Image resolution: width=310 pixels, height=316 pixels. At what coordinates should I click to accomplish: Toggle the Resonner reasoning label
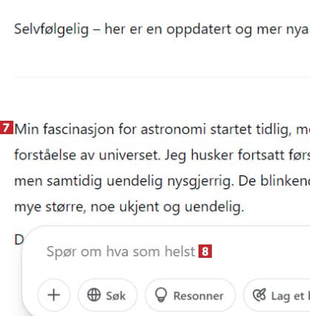pos(198,296)
